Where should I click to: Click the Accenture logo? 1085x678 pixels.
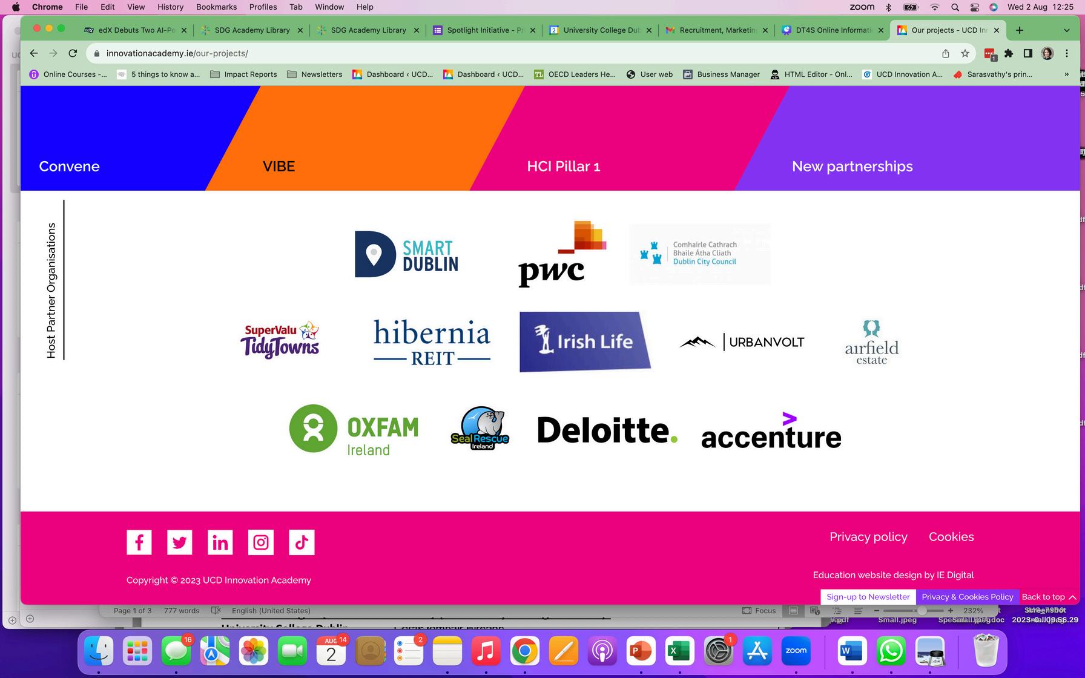pyautogui.click(x=771, y=430)
